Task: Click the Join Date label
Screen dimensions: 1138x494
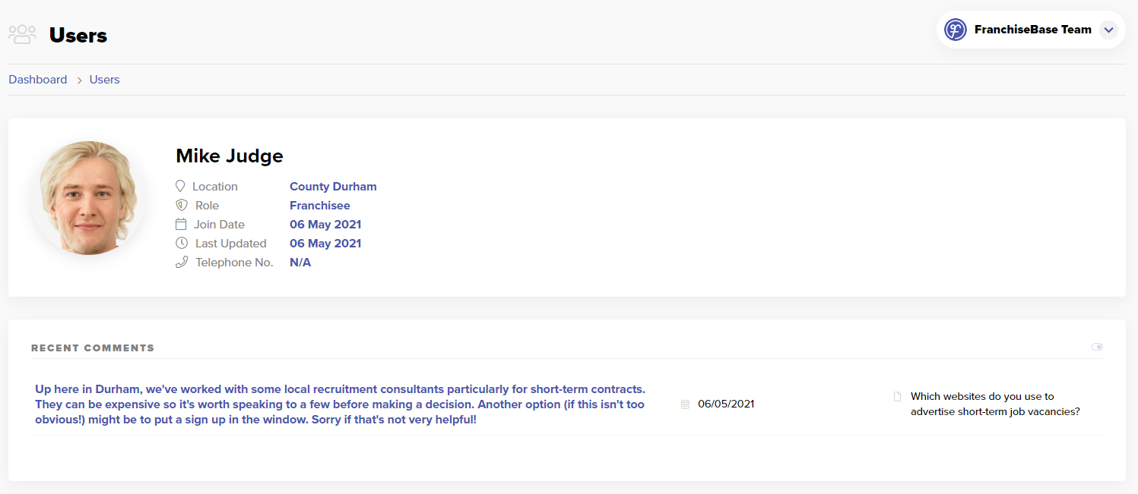Action: click(220, 225)
